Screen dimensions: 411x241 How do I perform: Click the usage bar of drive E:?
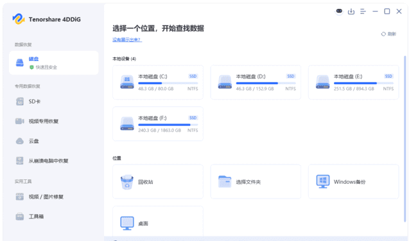tap(363, 83)
